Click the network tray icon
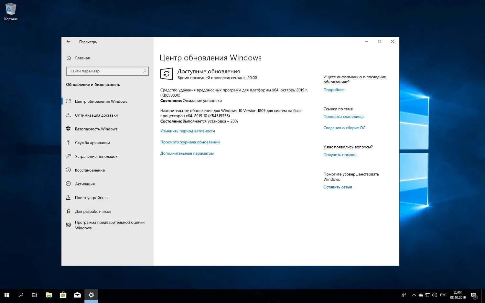The image size is (485, 303). pos(428,295)
